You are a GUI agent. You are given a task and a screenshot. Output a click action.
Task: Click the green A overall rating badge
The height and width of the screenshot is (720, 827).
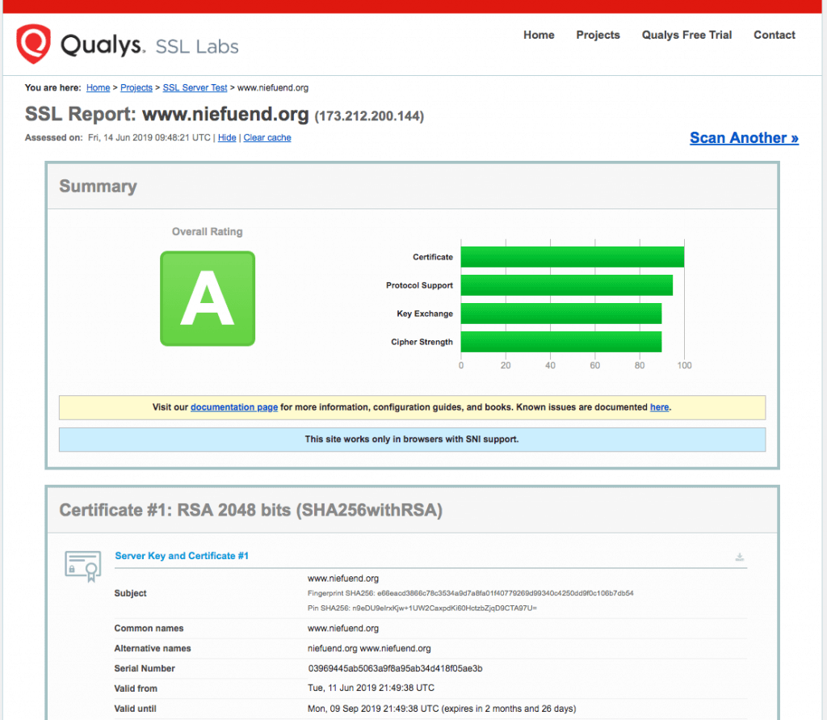[208, 299]
